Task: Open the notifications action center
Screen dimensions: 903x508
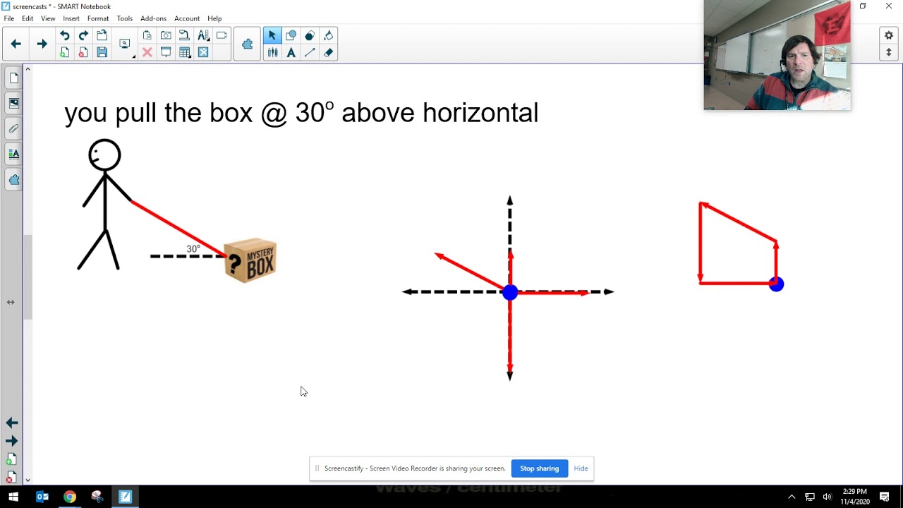Action: (885, 497)
